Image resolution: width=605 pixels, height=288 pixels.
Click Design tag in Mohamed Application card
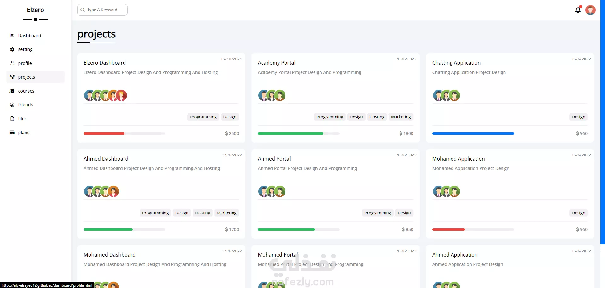point(579,213)
